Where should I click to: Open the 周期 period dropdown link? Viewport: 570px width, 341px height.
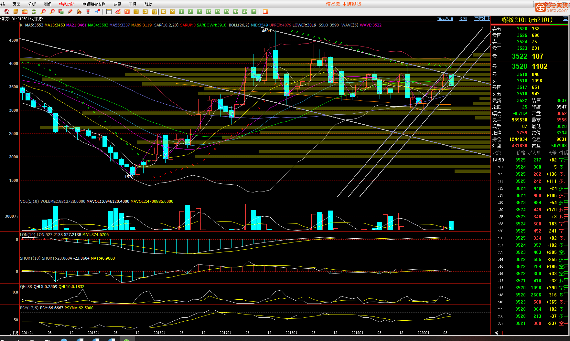click(463, 19)
